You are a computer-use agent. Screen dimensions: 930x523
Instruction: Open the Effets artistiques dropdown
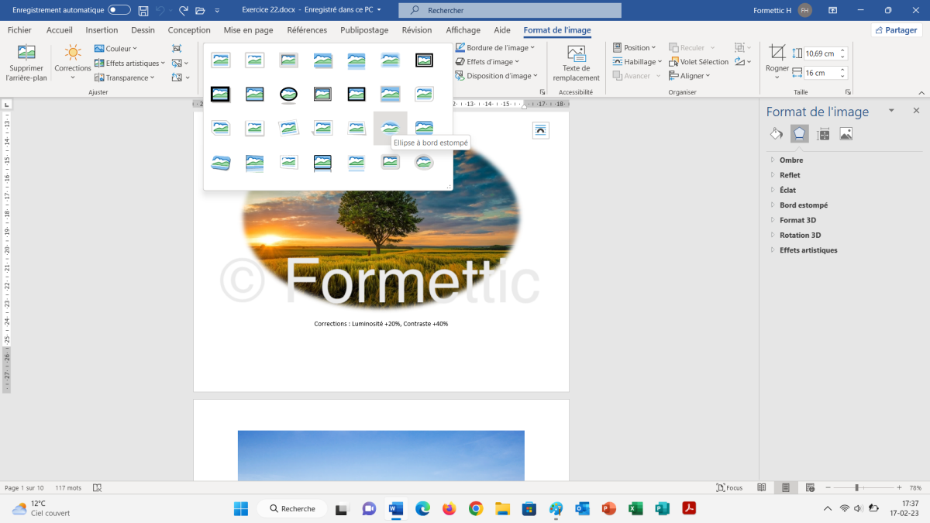click(x=129, y=63)
